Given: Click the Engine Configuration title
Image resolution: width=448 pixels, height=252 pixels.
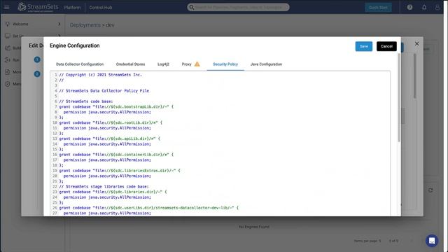Looking at the screenshot, I should 75,45.
